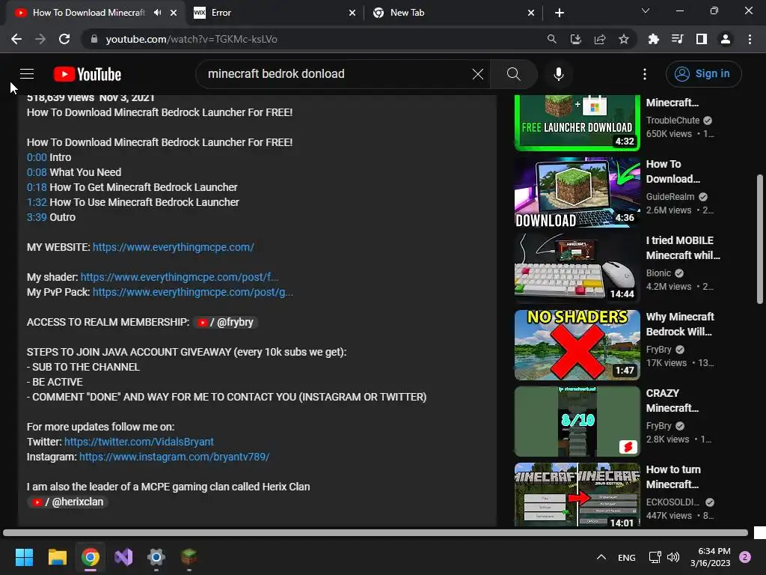
Task: Open the My shader link
Action: pyautogui.click(x=180, y=277)
